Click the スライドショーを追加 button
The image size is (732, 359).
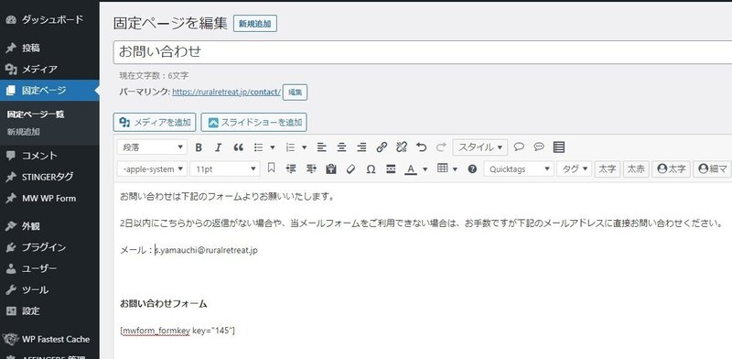(254, 123)
